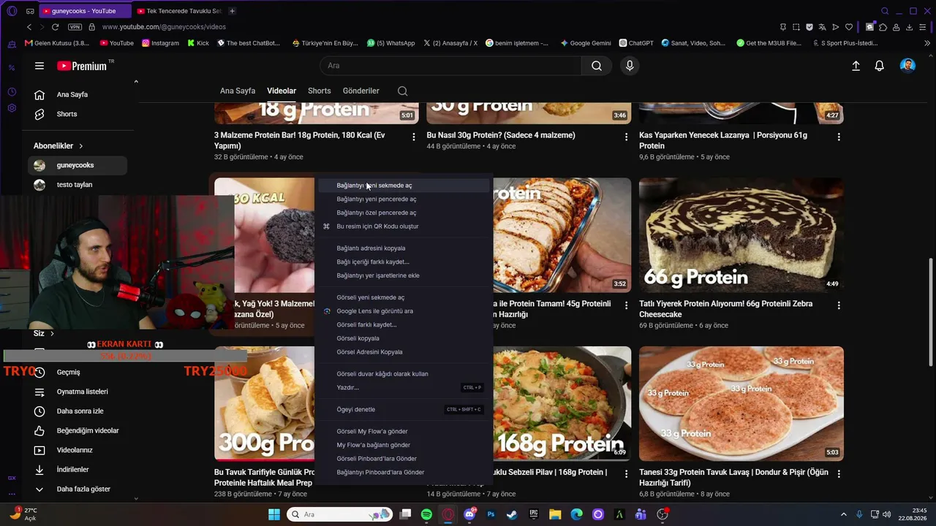
Task: Open the WhatsApp bookmark
Action: tap(391, 43)
